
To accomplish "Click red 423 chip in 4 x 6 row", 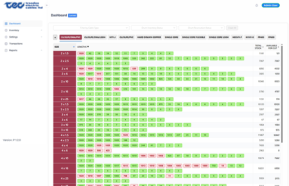I will coord(108,150).
